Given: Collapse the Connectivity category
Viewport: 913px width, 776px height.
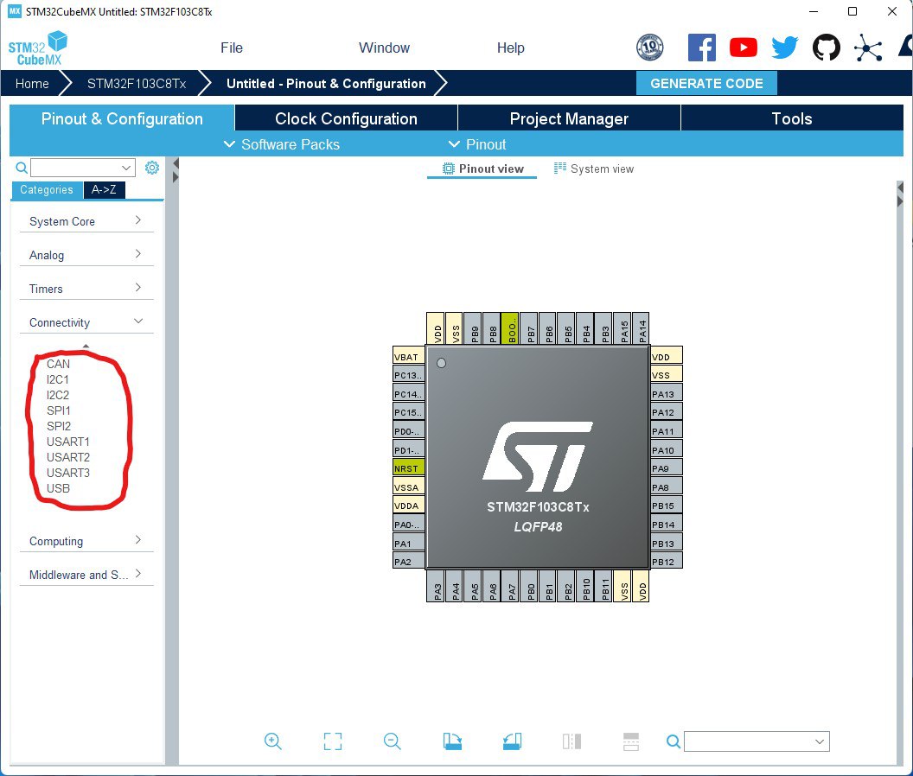Looking at the screenshot, I should (86, 321).
